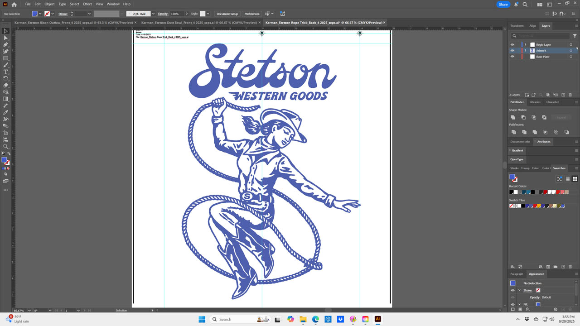Click the Document Setup button
Image resolution: width=580 pixels, height=326 pixels.
[x=227, y=14]
